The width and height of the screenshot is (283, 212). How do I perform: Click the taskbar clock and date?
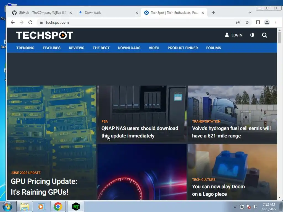coord(269,207)
